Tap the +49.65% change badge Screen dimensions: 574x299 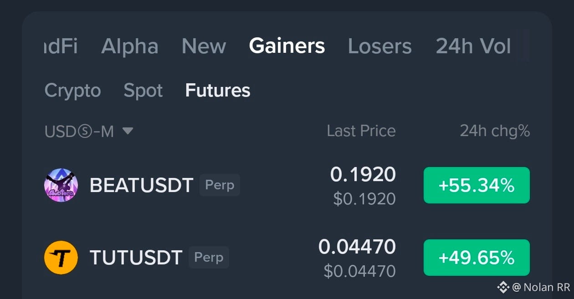click(477, 258)
